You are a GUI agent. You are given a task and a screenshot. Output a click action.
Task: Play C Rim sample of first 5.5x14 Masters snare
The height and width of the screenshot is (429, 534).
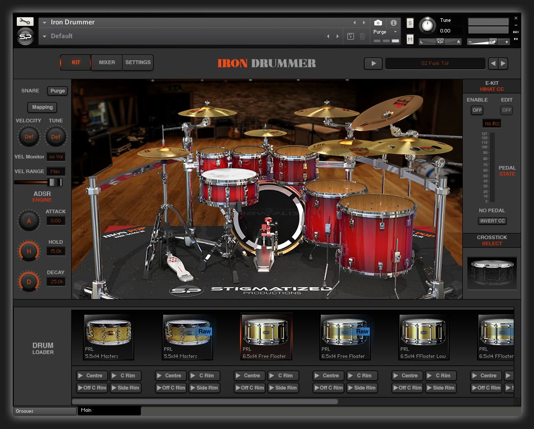pyautogui.click(x=125, y=376)
